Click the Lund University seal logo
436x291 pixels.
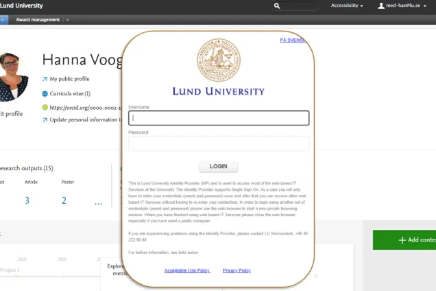coord(219,60)
